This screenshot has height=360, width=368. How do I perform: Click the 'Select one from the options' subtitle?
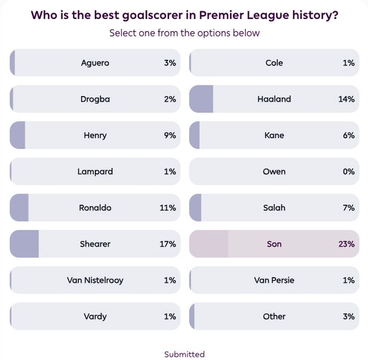tap(185, 33)
